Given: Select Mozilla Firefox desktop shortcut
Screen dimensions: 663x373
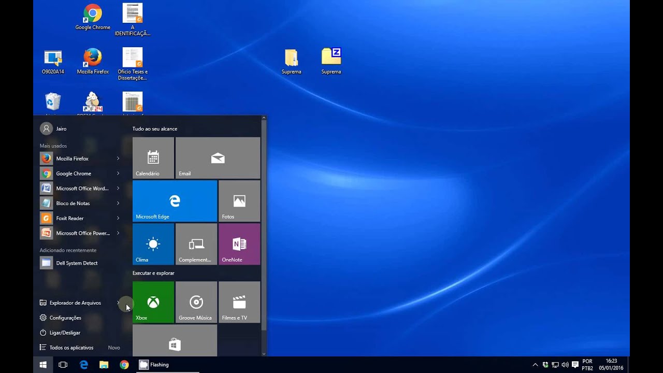Looking at the screenshot, I should click(x=93, y=61).
